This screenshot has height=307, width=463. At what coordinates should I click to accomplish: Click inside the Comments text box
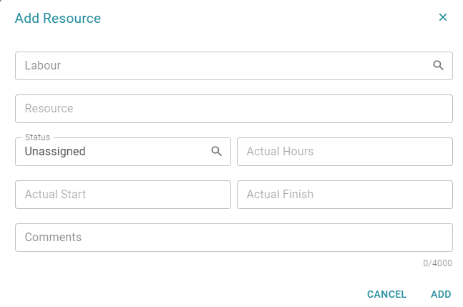point(234,238)
